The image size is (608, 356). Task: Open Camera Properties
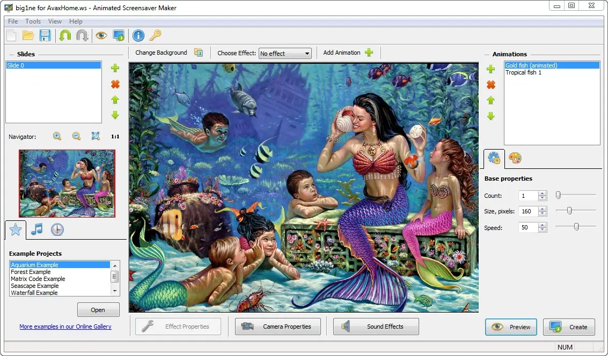[x=277, y=327]
